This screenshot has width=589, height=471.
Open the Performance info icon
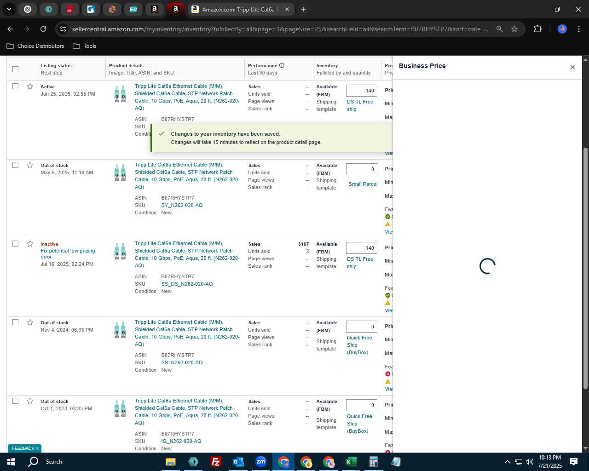(282, 65)
